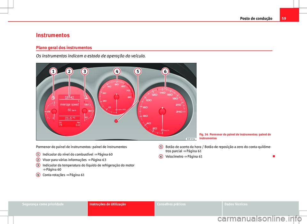Image resolution: width=307 pixels, height=224 pixels.
Task: Click the 'rpm x100' label on tachometer
Action: (122, 110)
